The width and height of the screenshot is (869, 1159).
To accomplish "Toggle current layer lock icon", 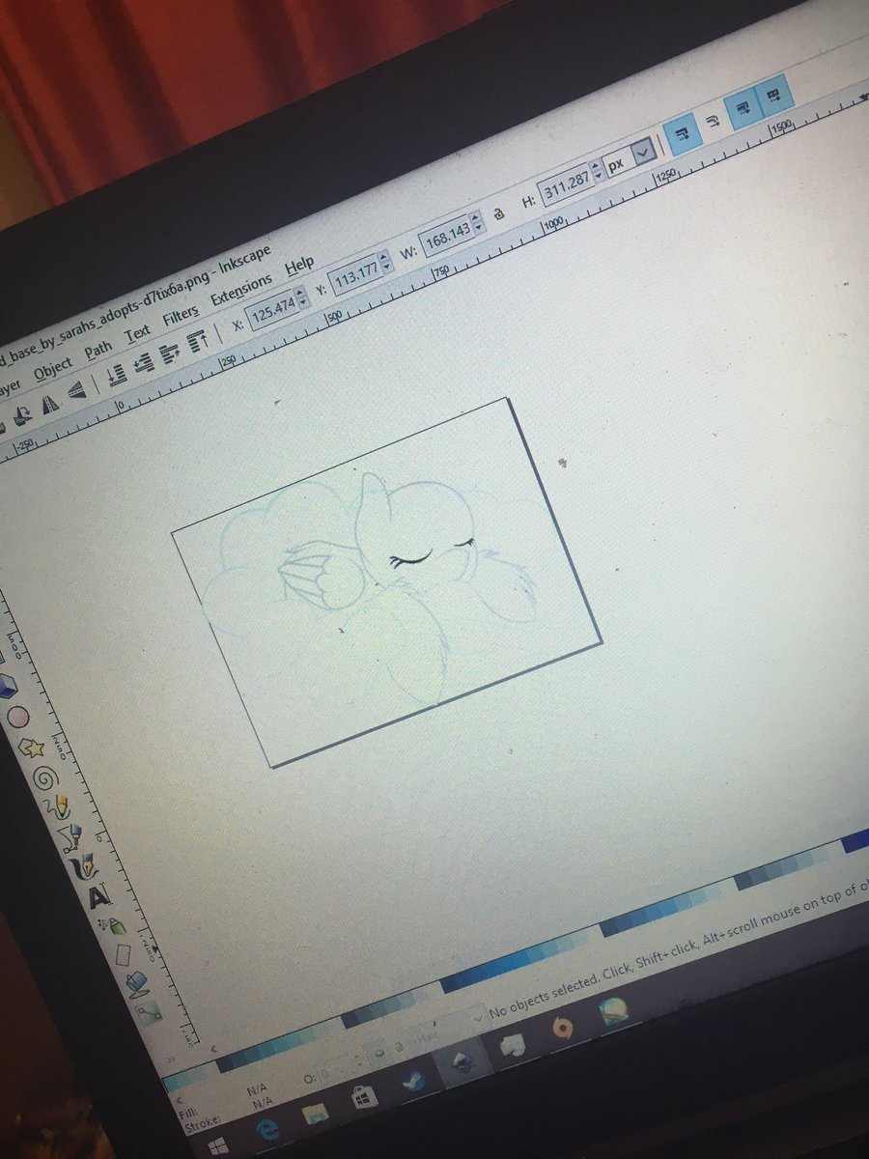I will point(400,1045).
